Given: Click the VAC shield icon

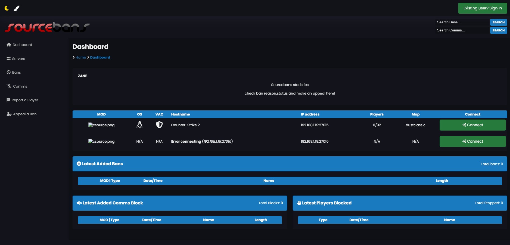Looking at the screenshot, I should [x=159, y=125].
